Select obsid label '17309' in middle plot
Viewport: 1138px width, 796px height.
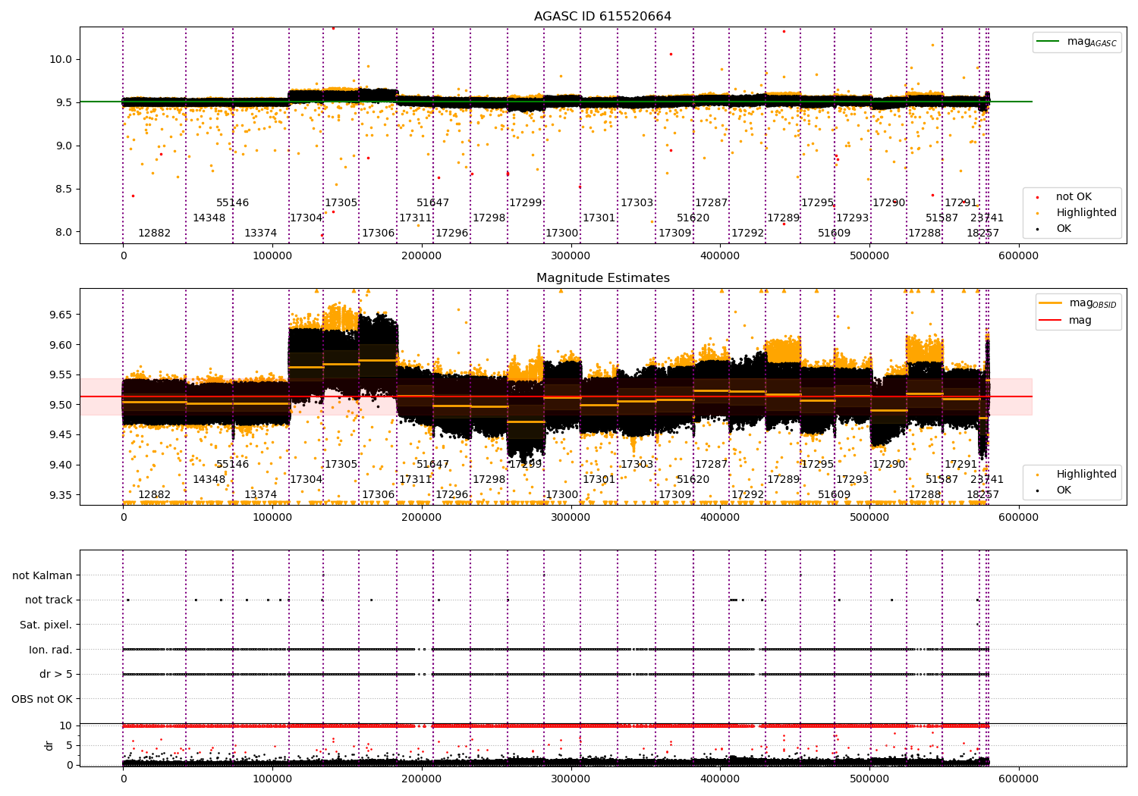pos(674,495)
